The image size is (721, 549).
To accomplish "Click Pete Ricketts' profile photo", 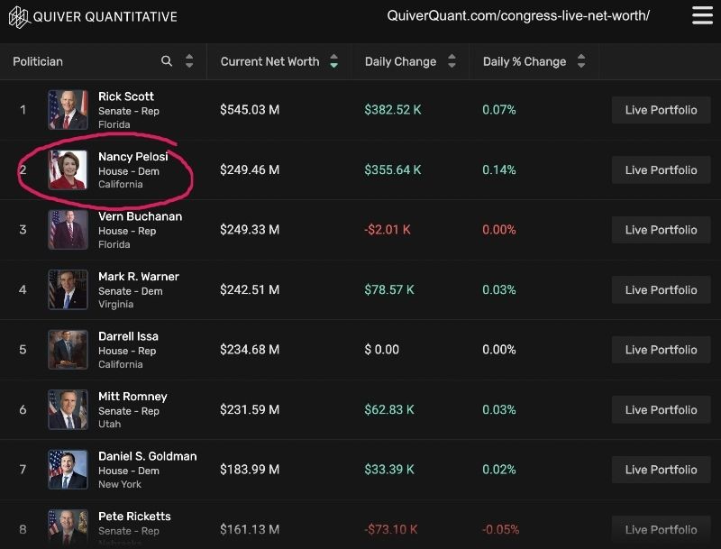I will [68, 529].
